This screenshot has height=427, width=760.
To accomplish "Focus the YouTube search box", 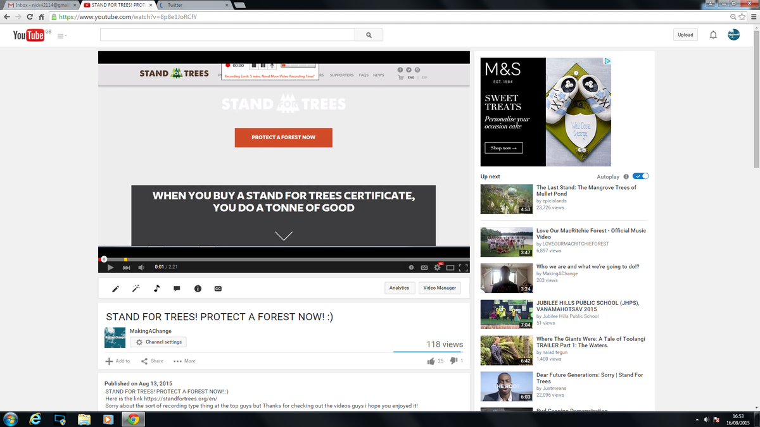I will pyautogui.click(x=228, y=35).
